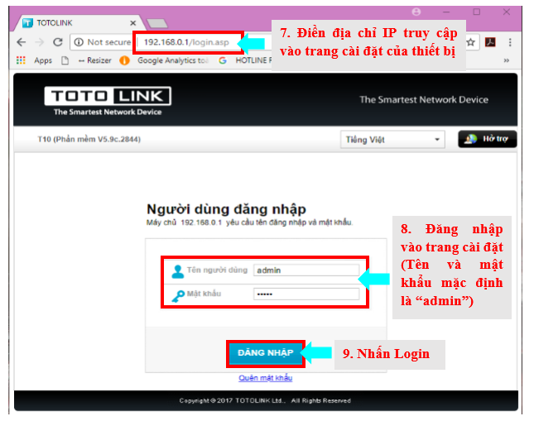Go back with the browser back arrow

[x=22, y=42]
